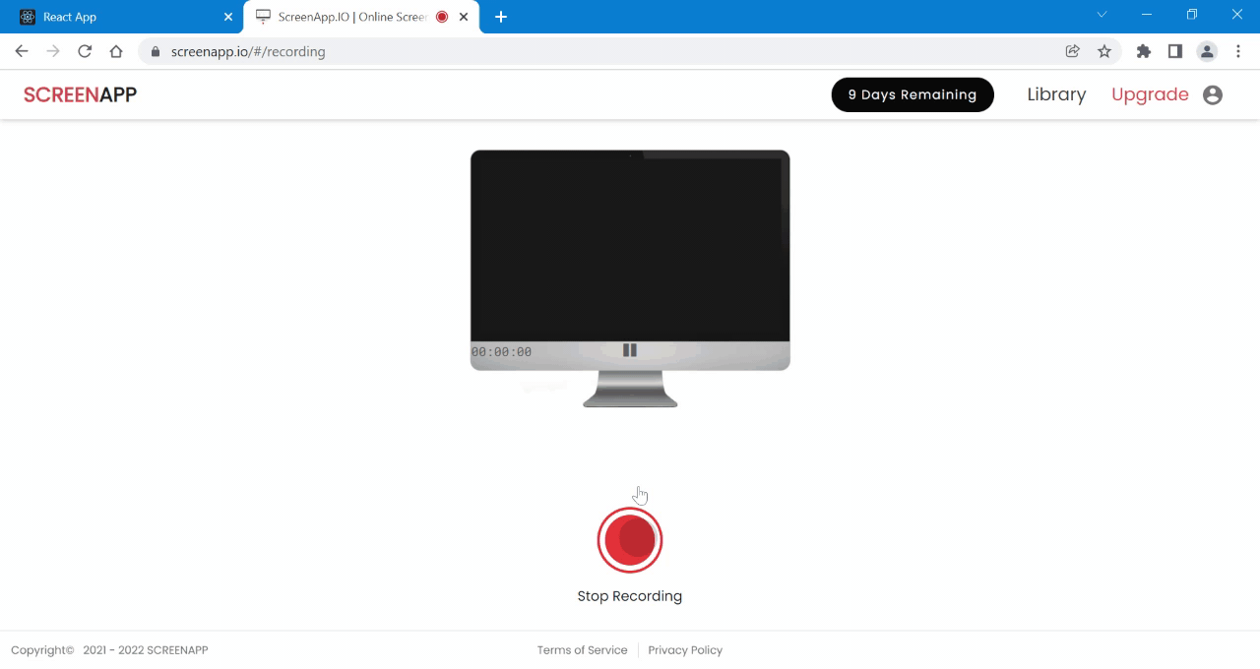1260x669 pixels.
Task: Open the tab search dropdown arrow
Action: (x=1102, y=15)
